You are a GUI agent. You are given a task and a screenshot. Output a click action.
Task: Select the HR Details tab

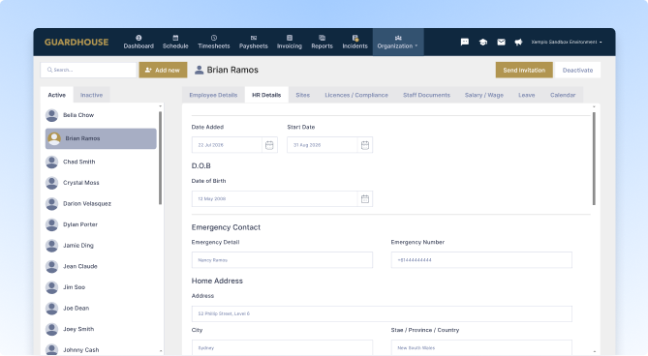tap(266, 95)
